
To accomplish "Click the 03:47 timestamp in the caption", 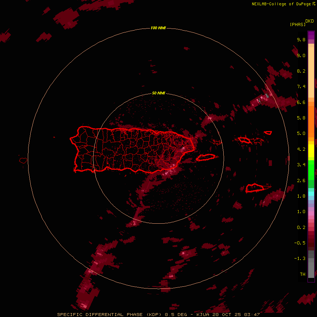I will (252, 315).
